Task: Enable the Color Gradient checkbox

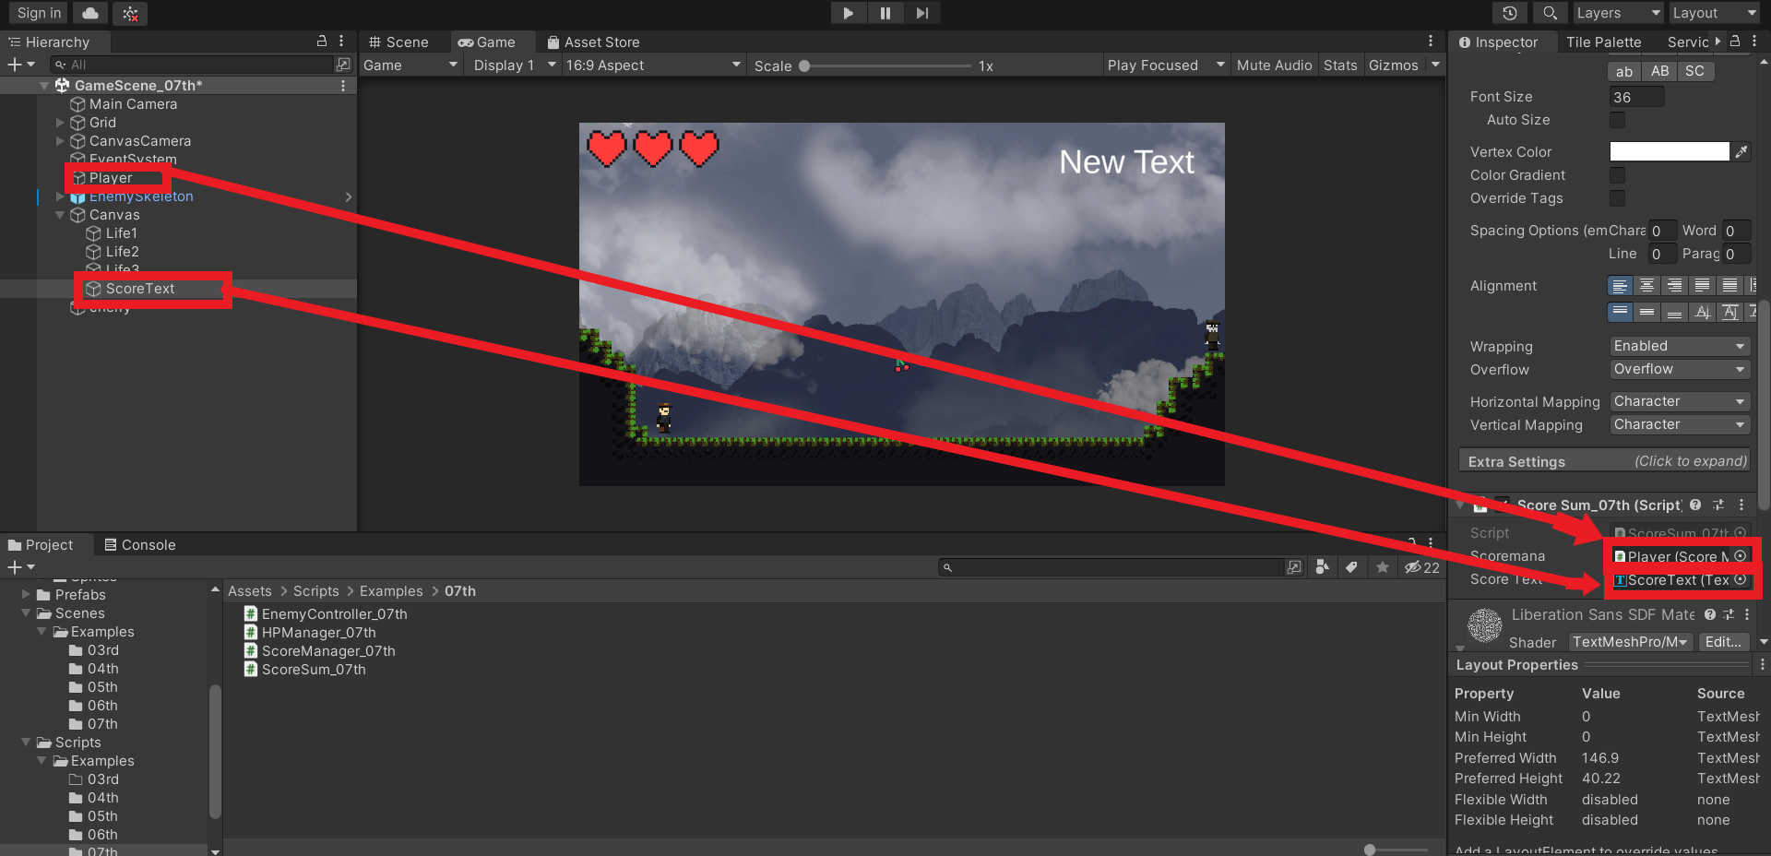Action: [x=1617, y=175]
